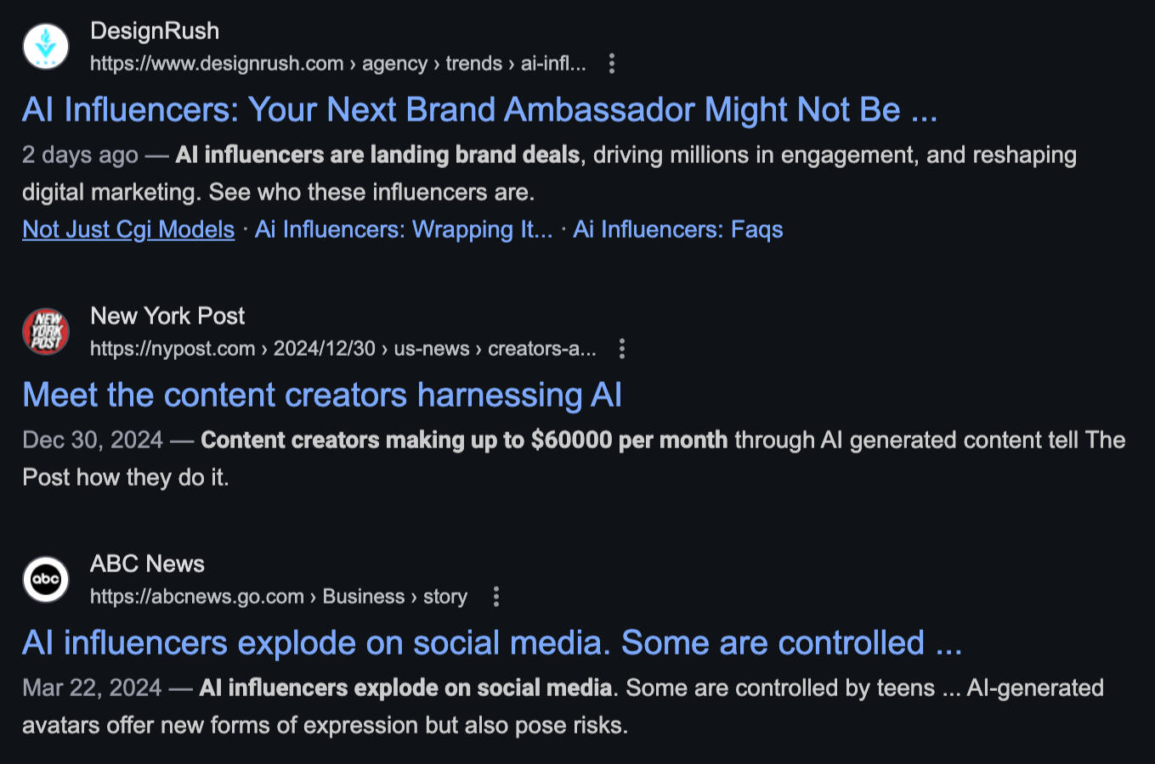Image resolution: width=1155 pixels, height=764 pixels.
Task: Click the DesignRush site name
Action: coord(155,31)
